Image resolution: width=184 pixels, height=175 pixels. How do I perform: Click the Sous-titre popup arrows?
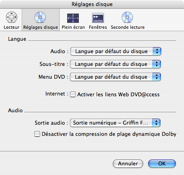[x=157, y=64]
